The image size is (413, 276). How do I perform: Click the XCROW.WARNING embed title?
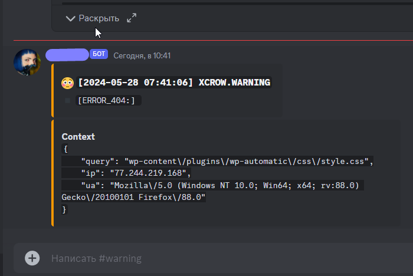pyautogui.click(x=174, y=83)
